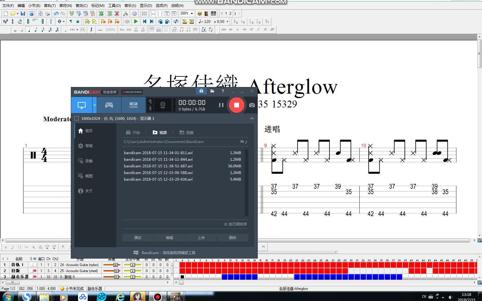
Task: Click the 上传 button in Bandicam
Action: 201,237
